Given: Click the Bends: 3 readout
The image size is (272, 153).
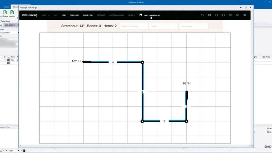Looking at the screenshot, I should 94,26.
